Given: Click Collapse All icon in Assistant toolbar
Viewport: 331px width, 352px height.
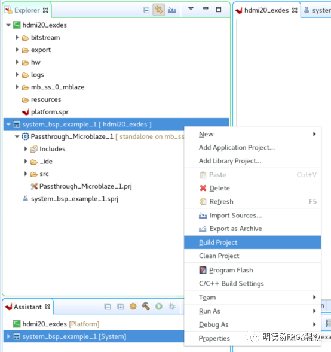Looking at the screenshot, I should pyautogui.click(x=108, y=307).
